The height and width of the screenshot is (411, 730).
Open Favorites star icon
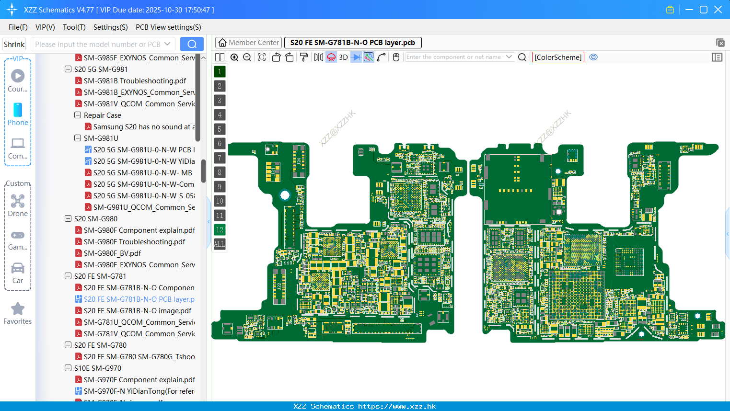pyautogui.click(x=18, y=313)
